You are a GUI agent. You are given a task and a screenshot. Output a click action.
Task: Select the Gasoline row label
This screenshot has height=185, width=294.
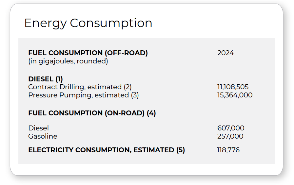pos(43,136)
